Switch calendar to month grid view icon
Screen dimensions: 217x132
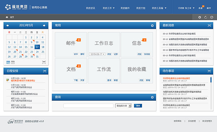8,62
